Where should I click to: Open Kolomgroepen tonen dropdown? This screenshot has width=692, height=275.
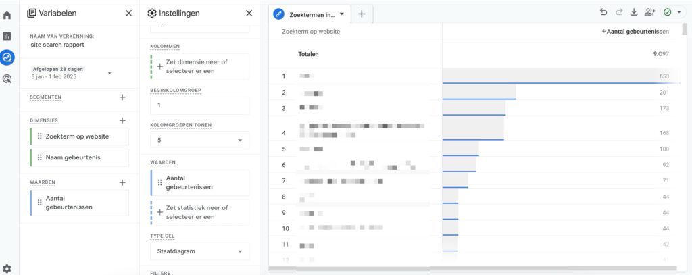click(x=199, y=141)
